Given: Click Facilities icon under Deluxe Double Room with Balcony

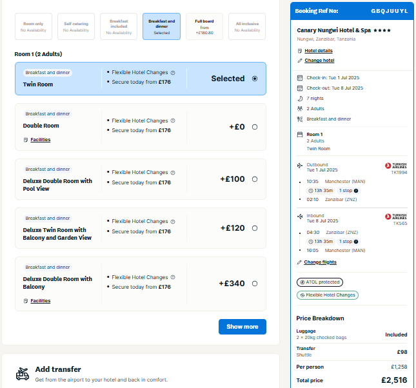Looking at the screenshot, I should point(26,301).
